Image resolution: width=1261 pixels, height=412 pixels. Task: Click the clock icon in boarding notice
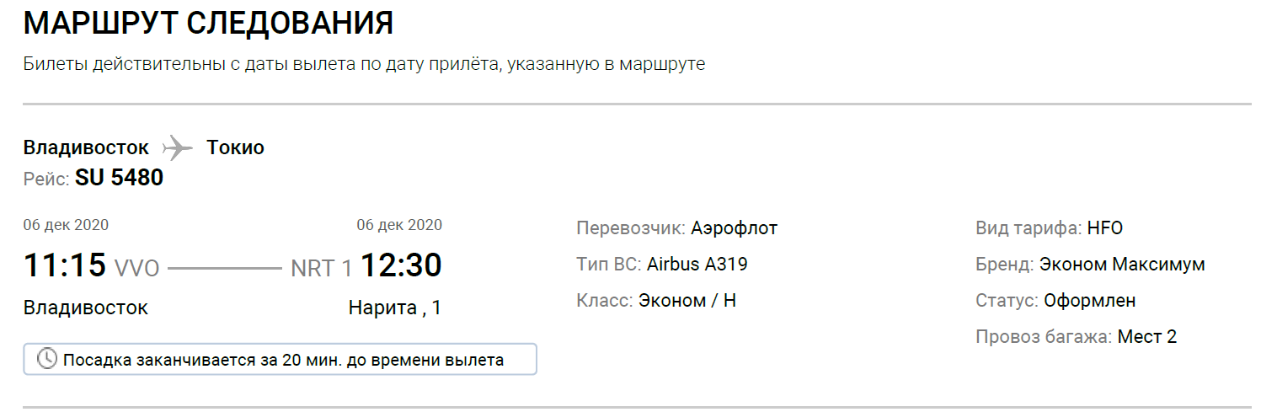(48, 360)
